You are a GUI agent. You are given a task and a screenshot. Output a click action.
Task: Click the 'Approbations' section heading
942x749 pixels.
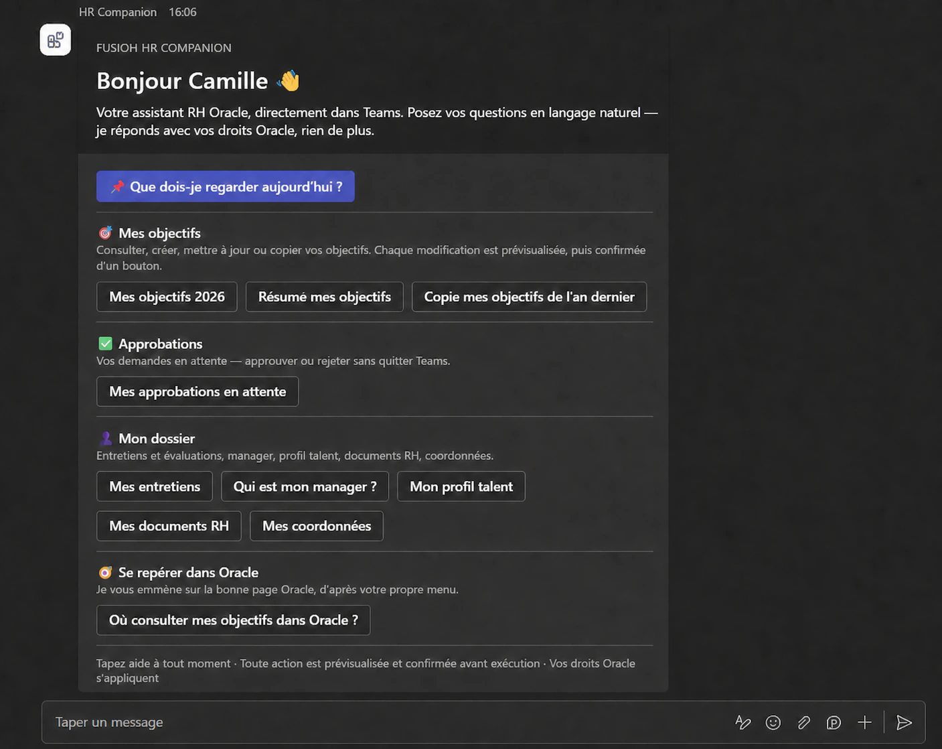point(160,344)
